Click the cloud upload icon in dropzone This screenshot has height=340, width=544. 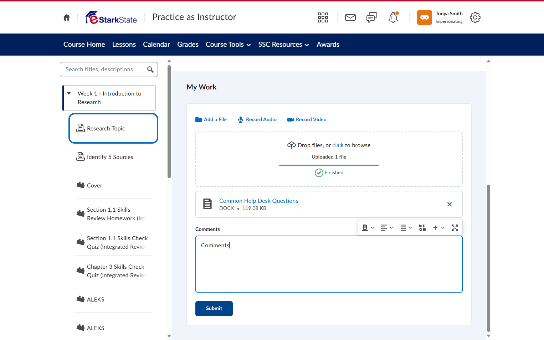[x=292, y=145]
